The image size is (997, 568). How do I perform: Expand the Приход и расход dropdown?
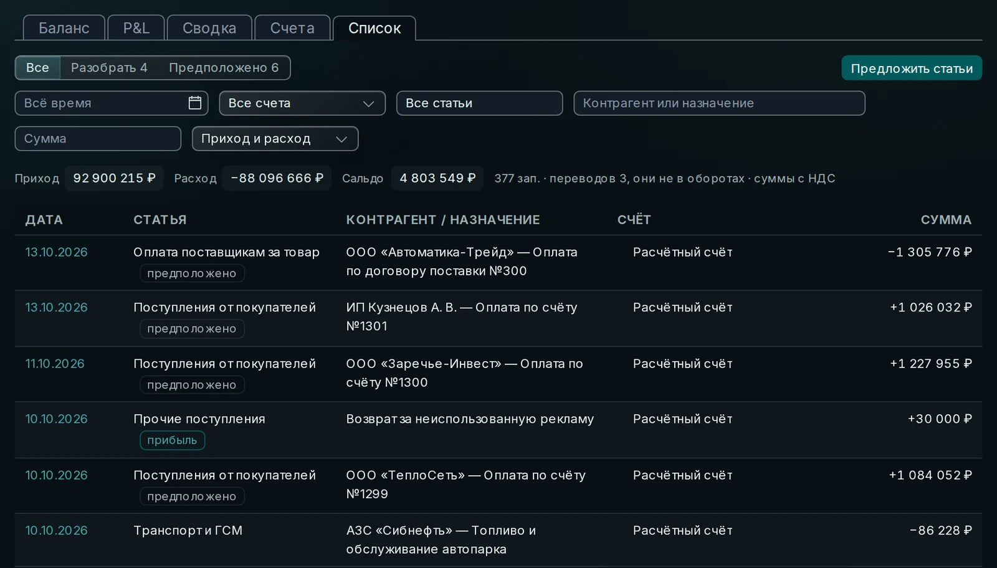[275, 138]
